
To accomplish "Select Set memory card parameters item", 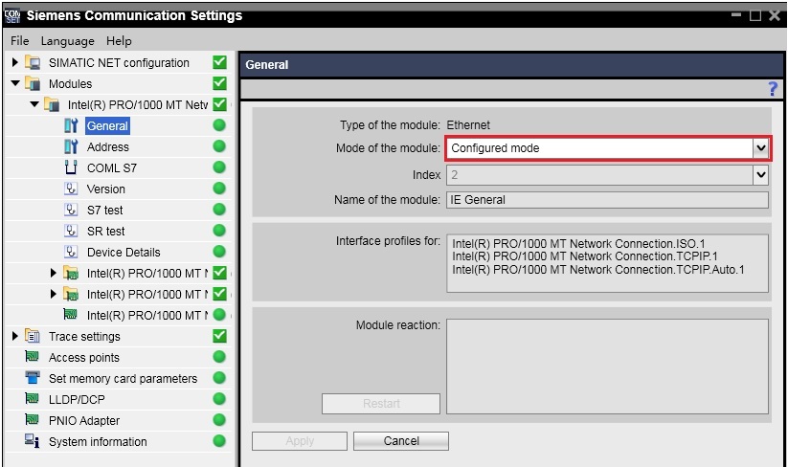I will click(123, 379).
